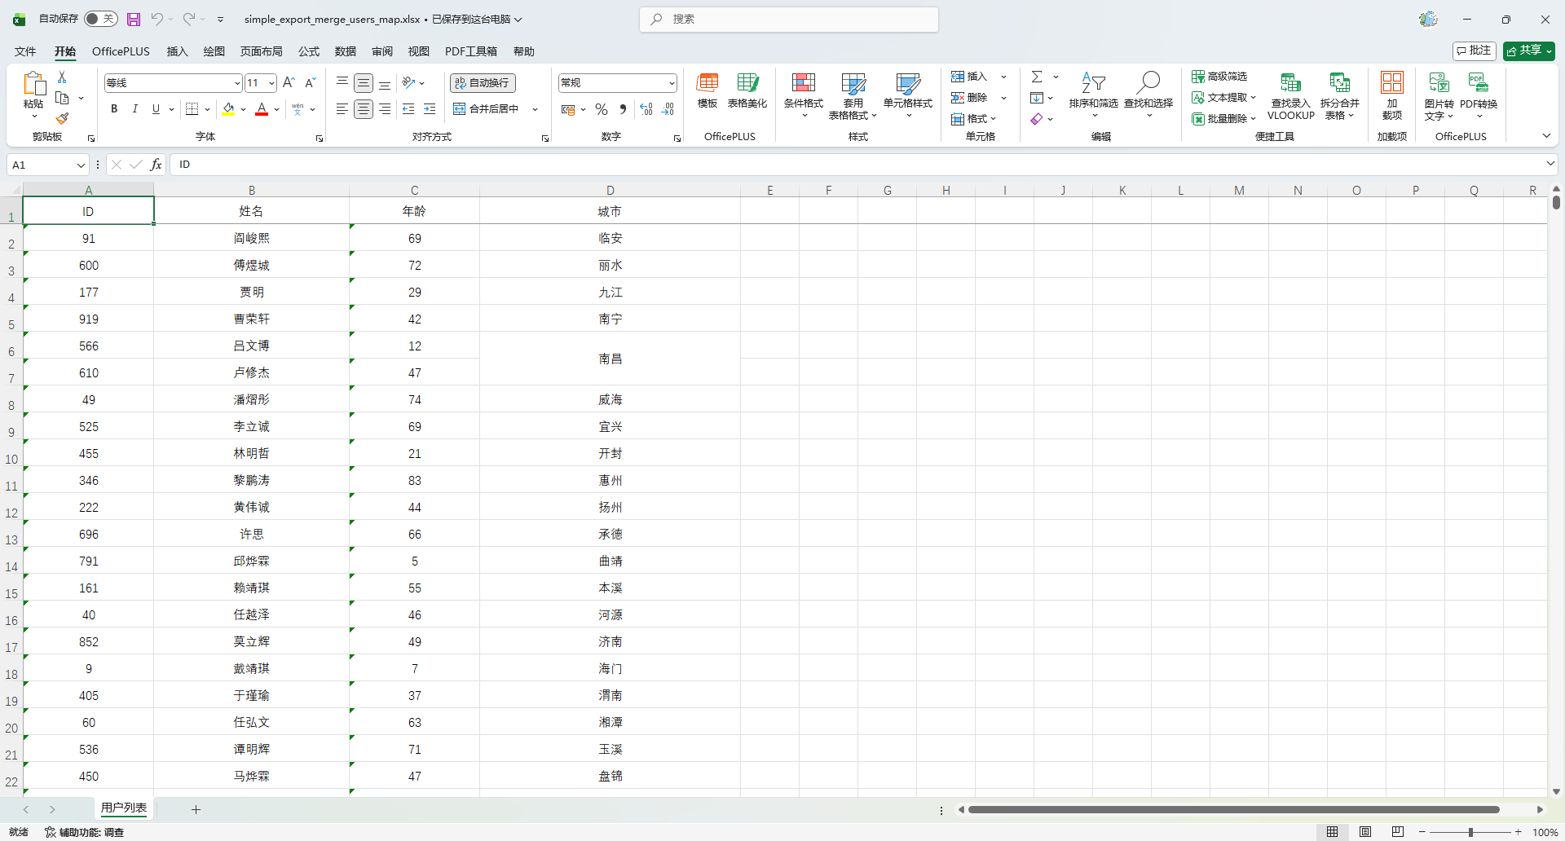
Task: Click the Find and Select magnifier icon
Action: (1148, 83)
